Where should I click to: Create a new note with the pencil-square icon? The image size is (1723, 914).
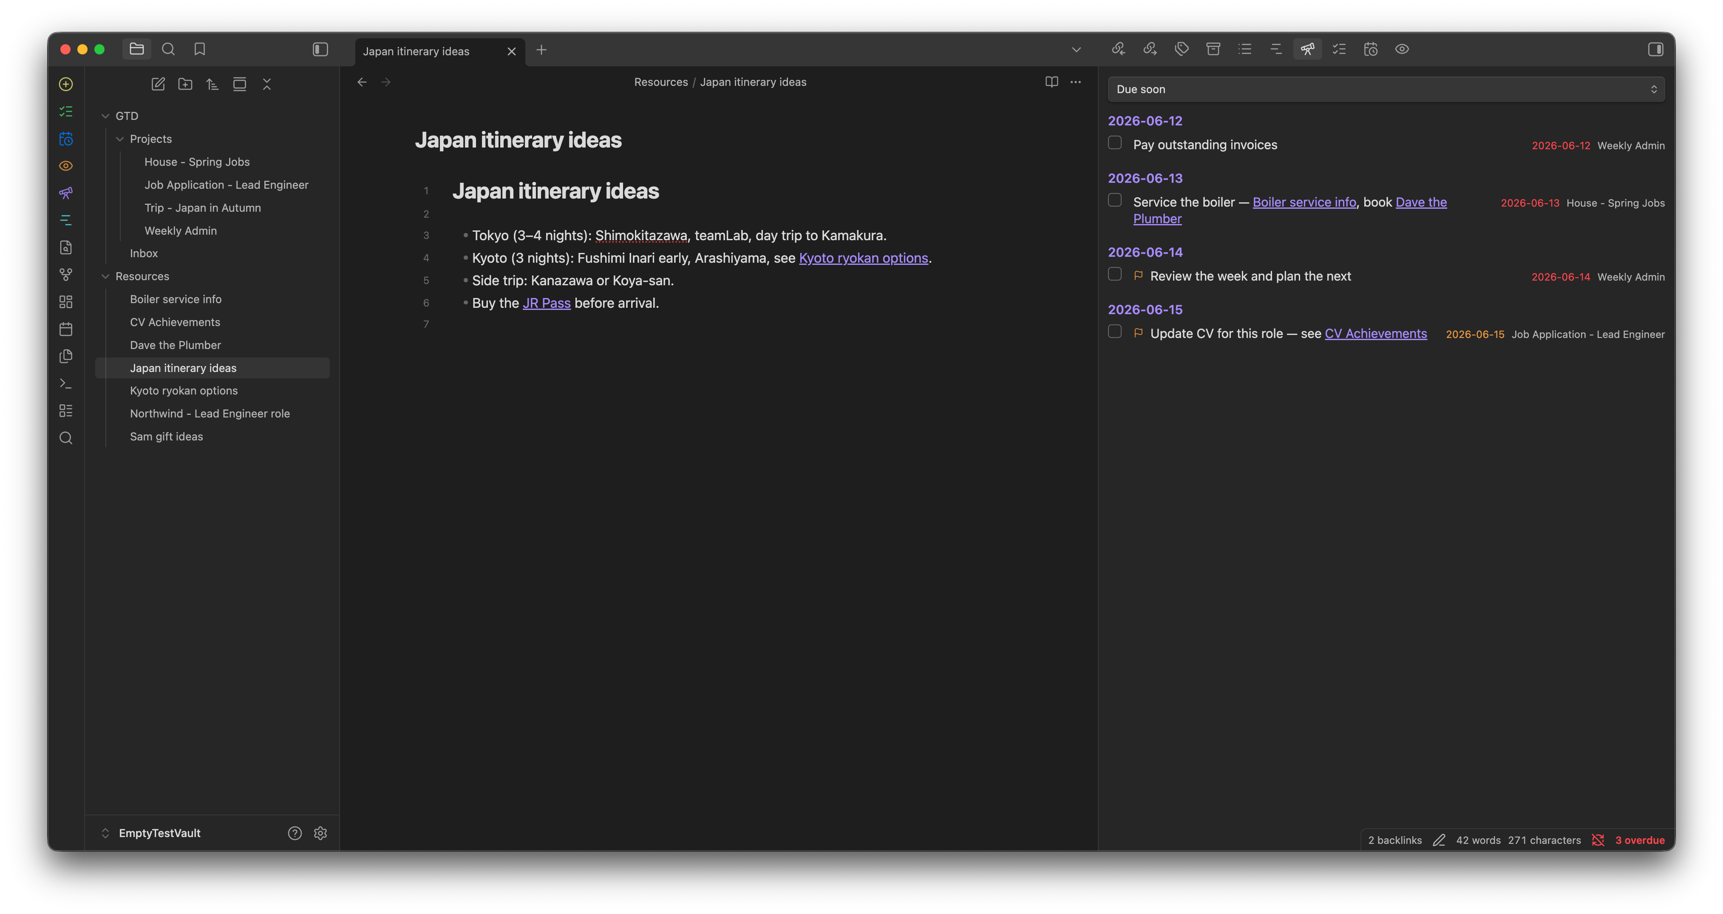point(158,84)
